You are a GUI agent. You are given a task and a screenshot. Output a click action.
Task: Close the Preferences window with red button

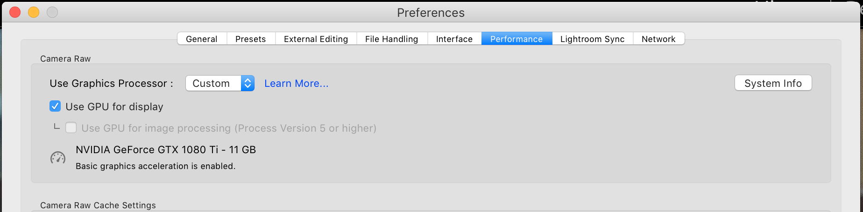15,12
